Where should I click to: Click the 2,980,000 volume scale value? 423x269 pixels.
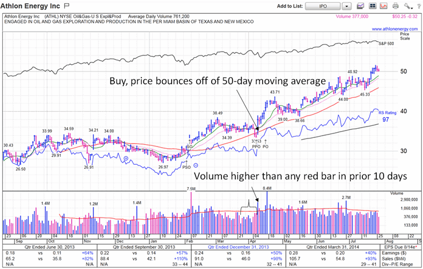point(409,200)
